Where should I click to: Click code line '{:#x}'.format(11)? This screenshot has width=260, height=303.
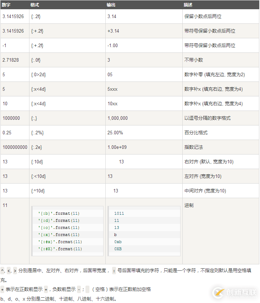coord(60,242)
